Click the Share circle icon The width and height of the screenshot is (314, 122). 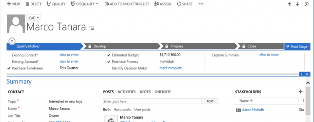(179, 4)
